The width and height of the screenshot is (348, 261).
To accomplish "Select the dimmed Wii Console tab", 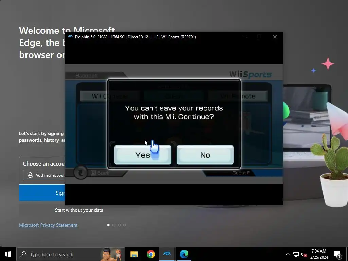I will pos(110,96).
